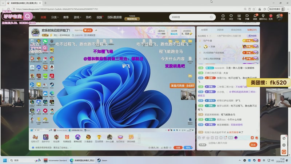
Task: Open the 直播 nav item
Action: [43, 17]
